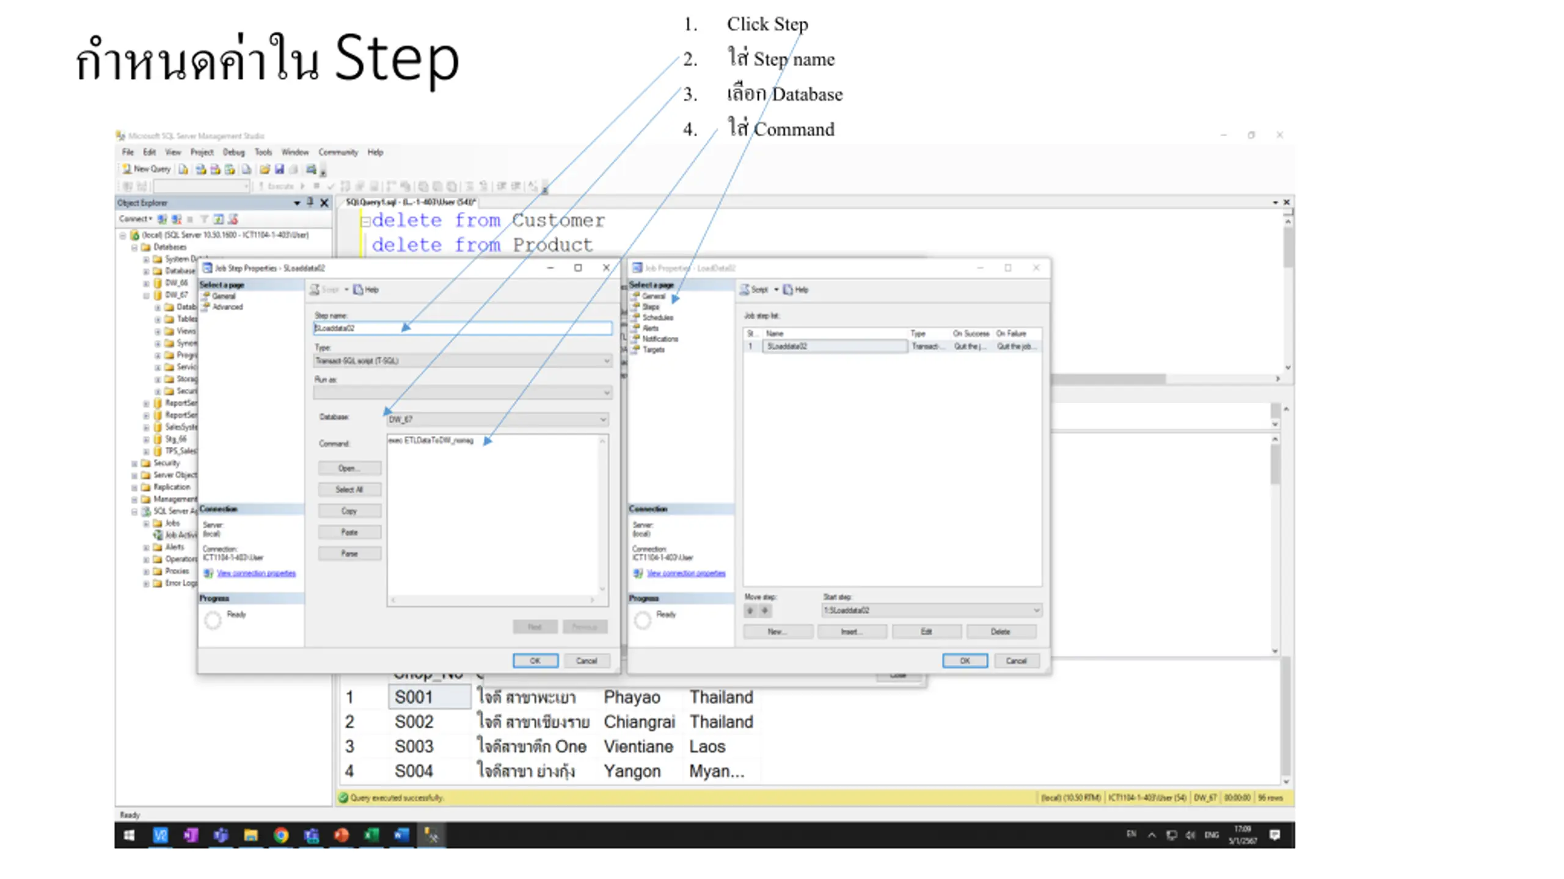Click the Parse button
The width and height of the screenshot is (1564, 879).
(x=349, y=554)
